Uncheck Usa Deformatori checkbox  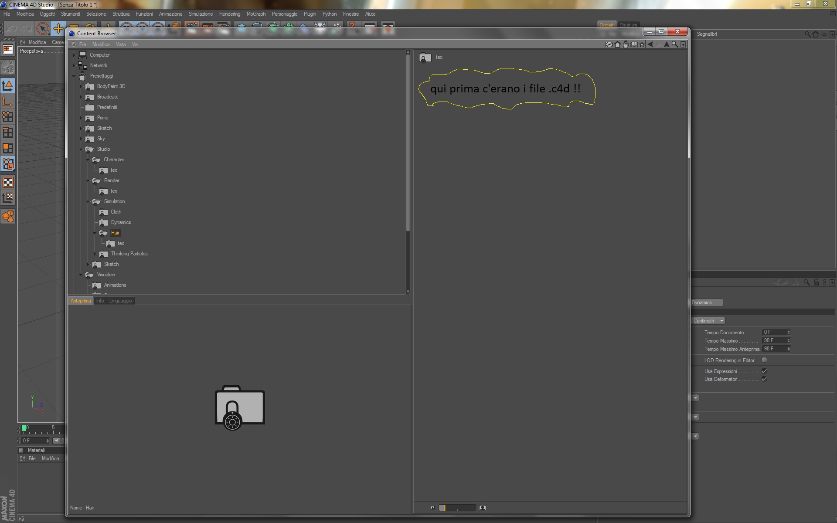(764, 379)
